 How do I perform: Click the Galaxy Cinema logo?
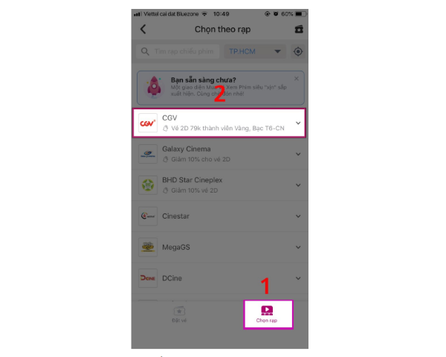click(x=148, y=154)
